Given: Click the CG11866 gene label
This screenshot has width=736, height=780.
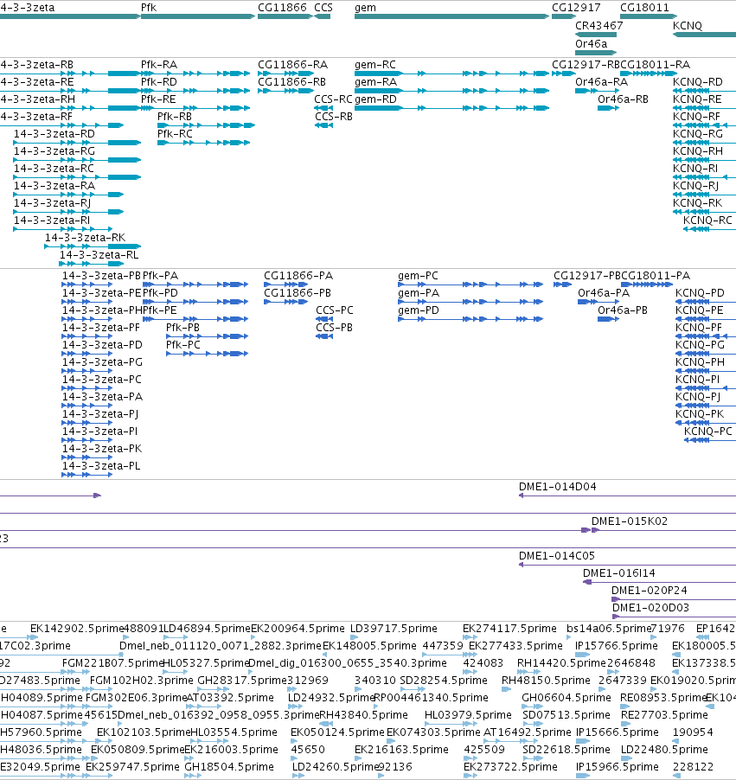Looking at the screenshot, I should click(x=282, y=8).
